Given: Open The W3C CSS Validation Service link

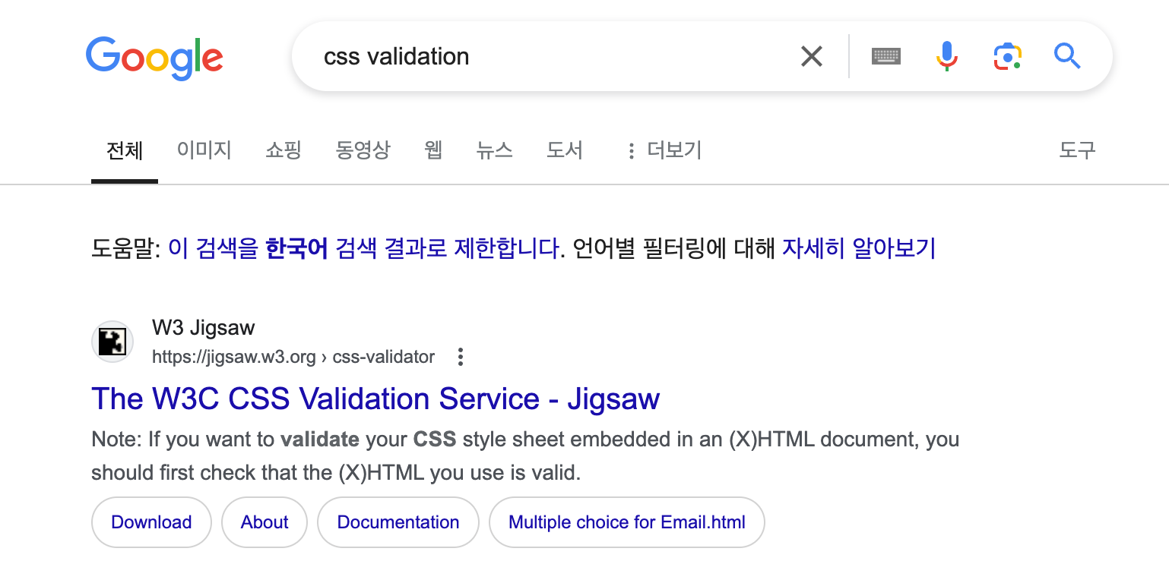Looking at the screenshot, I should [x=375, y=399].
